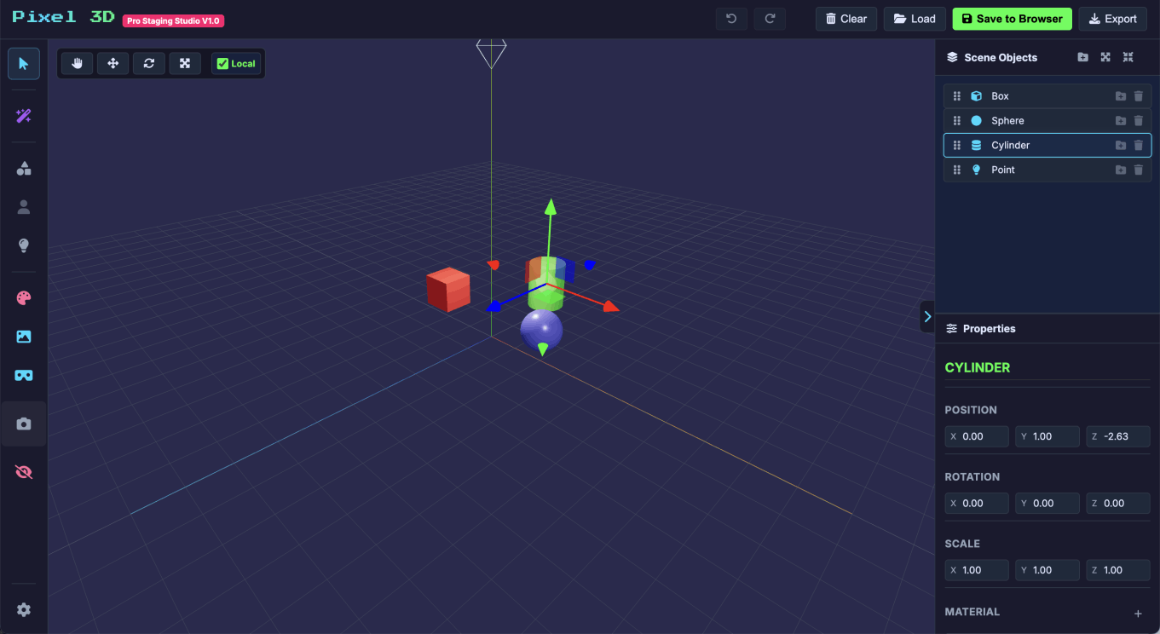This screenshot has height=634, width=1160.
Task: Edit Scale Z field
Action: pos(1118,570)
